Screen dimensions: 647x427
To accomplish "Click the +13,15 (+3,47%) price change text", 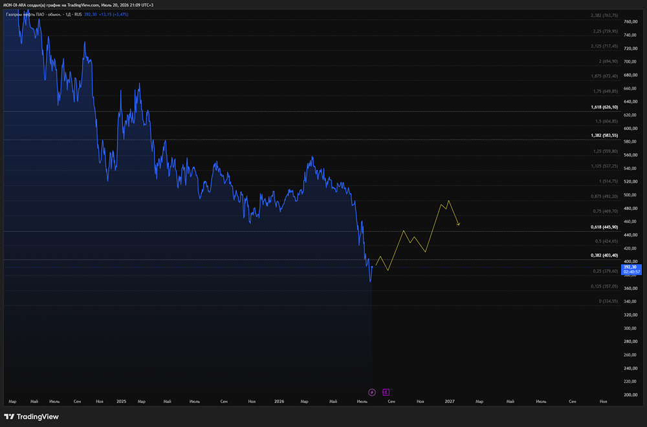I will tap(113, 14).
